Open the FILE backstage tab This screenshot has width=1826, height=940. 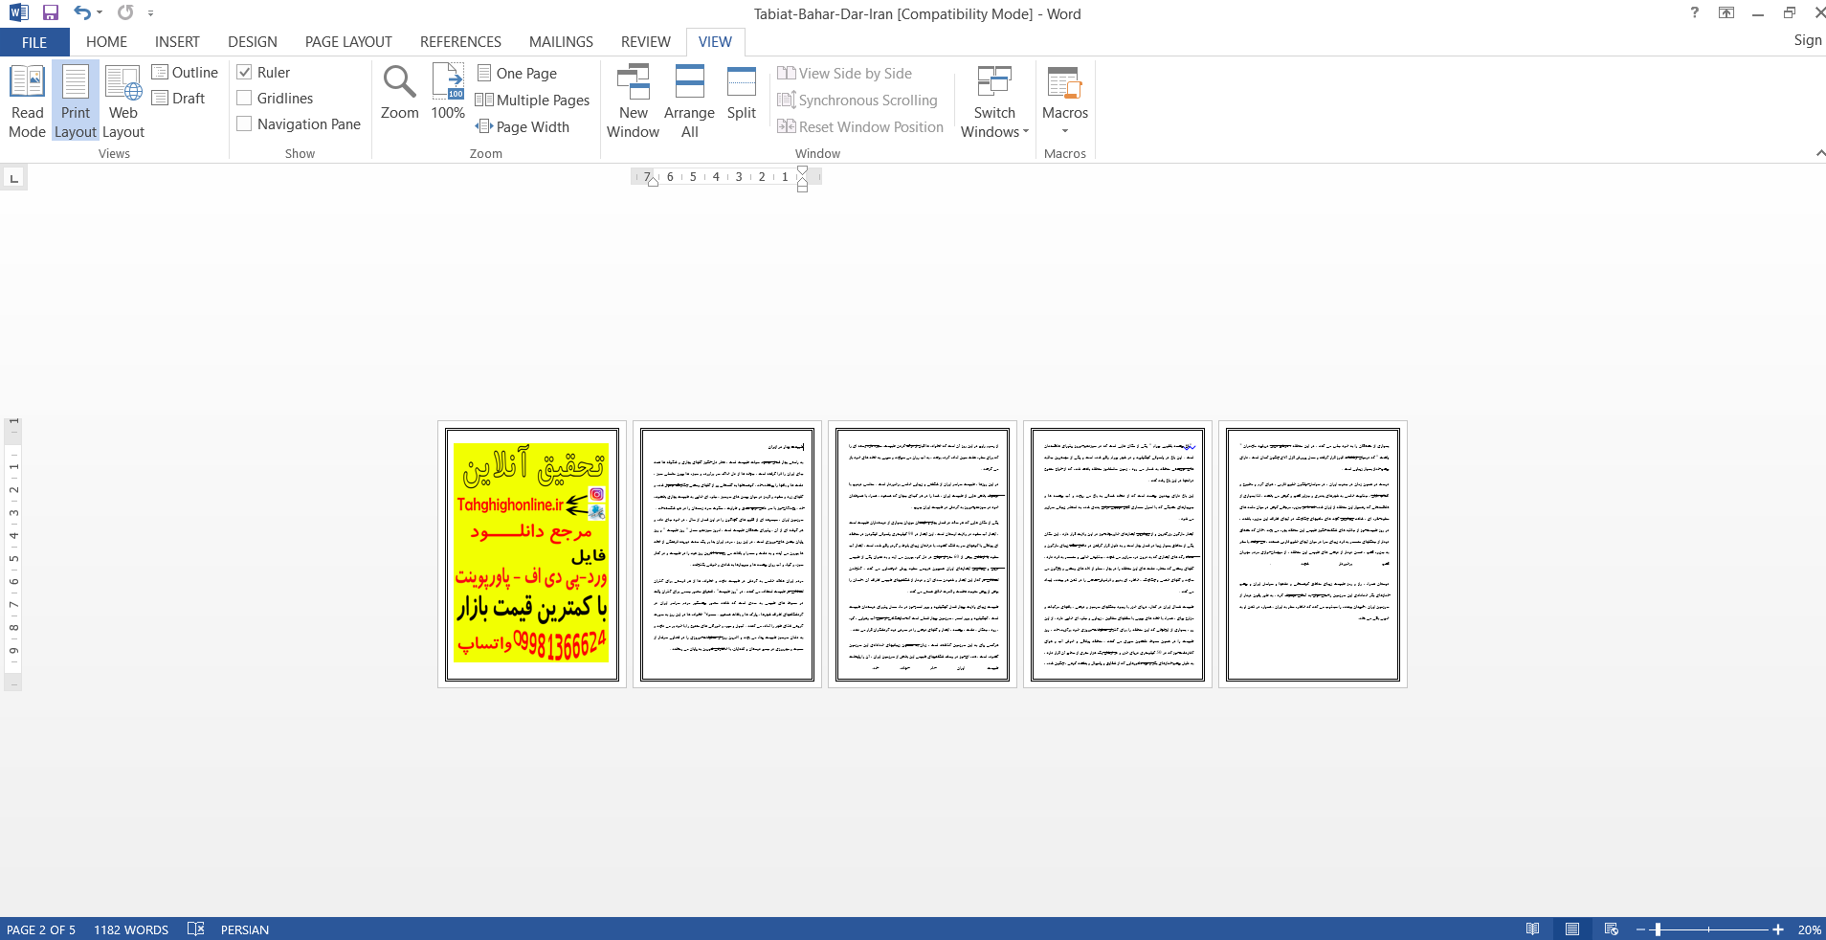coord(34,42)
